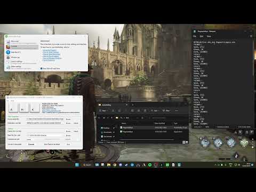Viewport: 256px width, 192px height.
Task: Open View menu in Notepad
Action: (209, 36)
